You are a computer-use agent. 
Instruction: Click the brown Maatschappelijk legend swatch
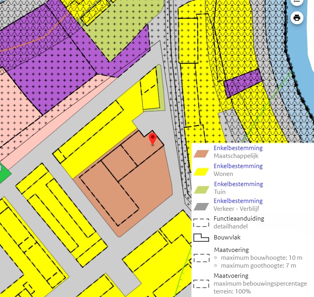(x=201, y=154)
